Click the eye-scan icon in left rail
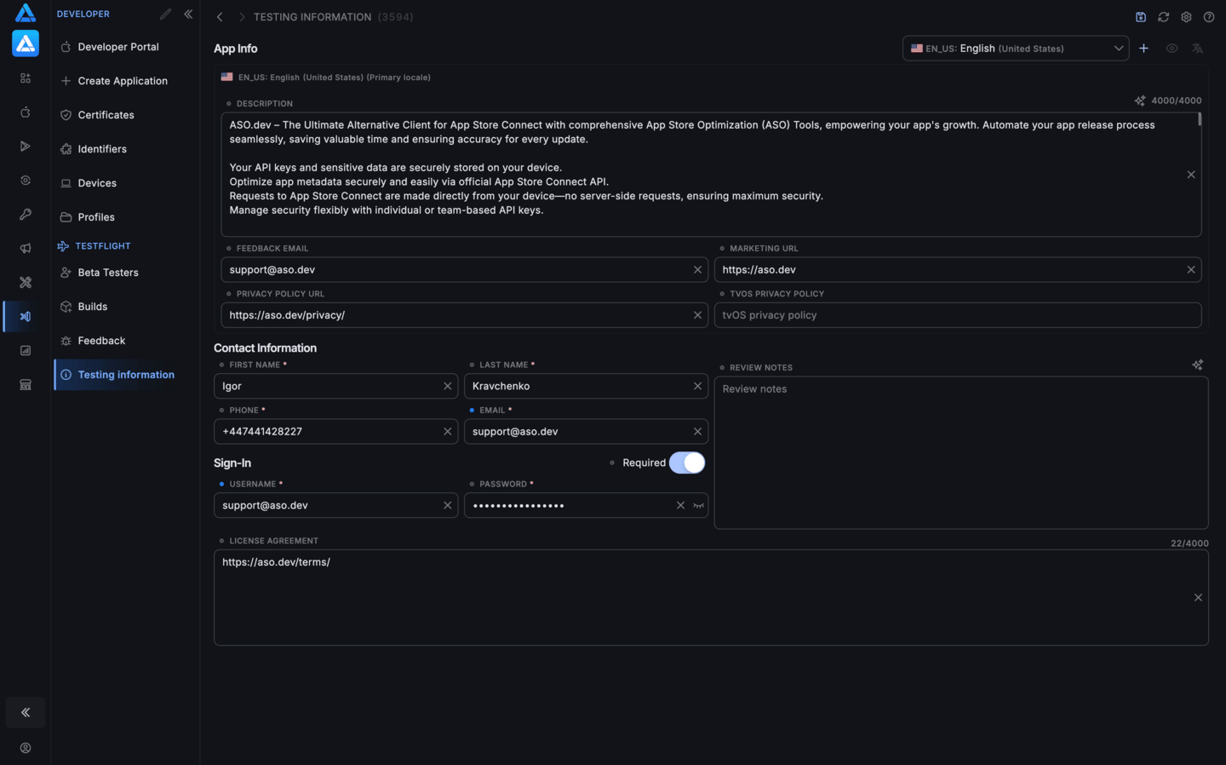The width and height of the screenshot is (1226, 765). pos(26,181)
